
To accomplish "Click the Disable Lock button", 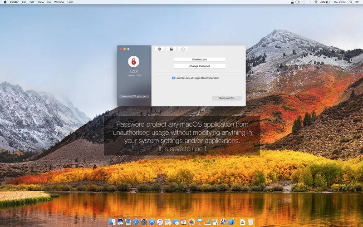I will coord(200,59).
